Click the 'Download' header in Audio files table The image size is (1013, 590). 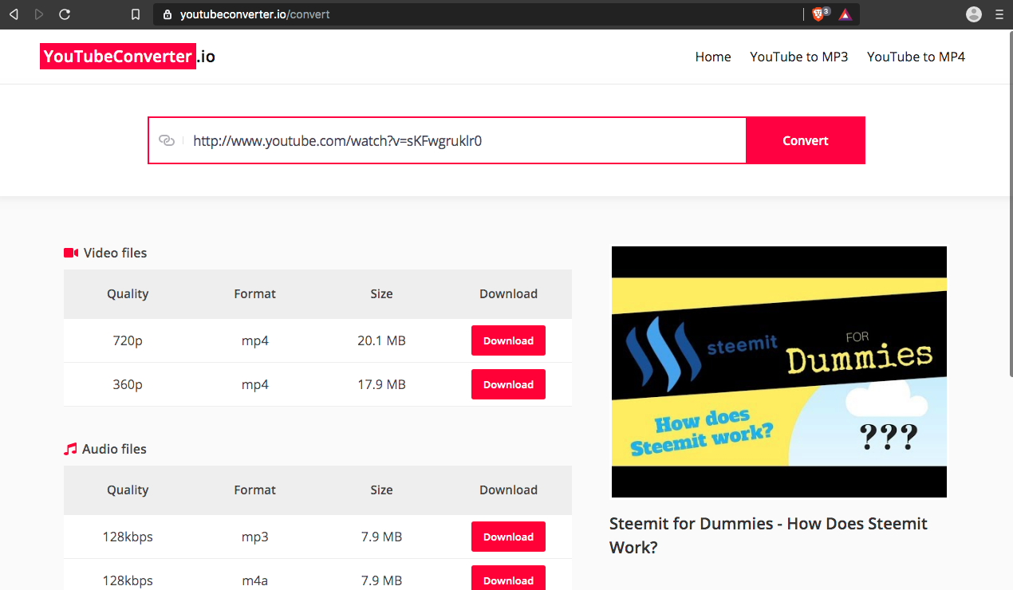[508, 490]
